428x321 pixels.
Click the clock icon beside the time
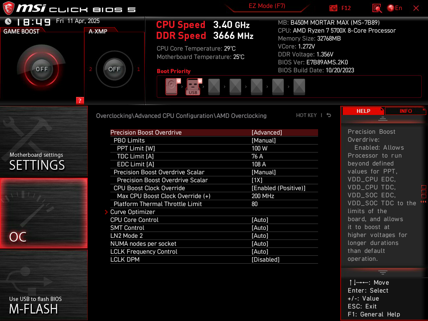8,21
